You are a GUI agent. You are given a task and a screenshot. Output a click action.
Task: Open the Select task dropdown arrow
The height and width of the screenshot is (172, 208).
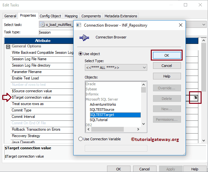[x=203, y=25]
